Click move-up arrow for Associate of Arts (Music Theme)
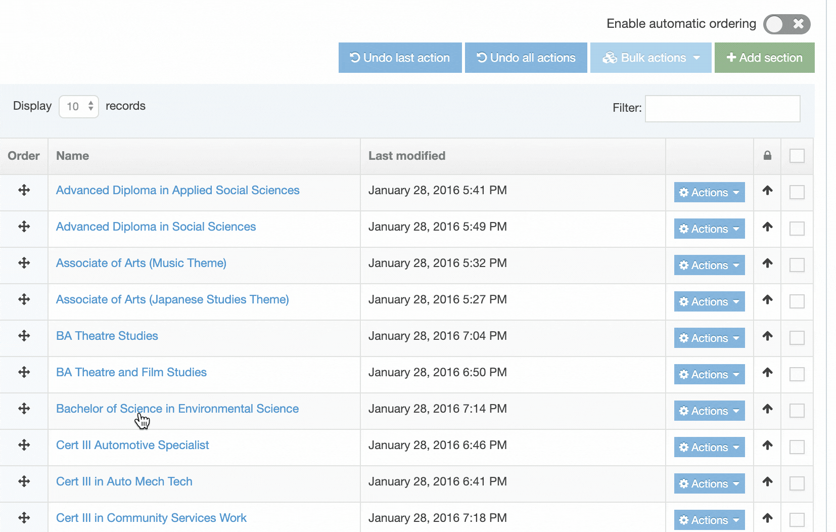 tap(767, 263)
